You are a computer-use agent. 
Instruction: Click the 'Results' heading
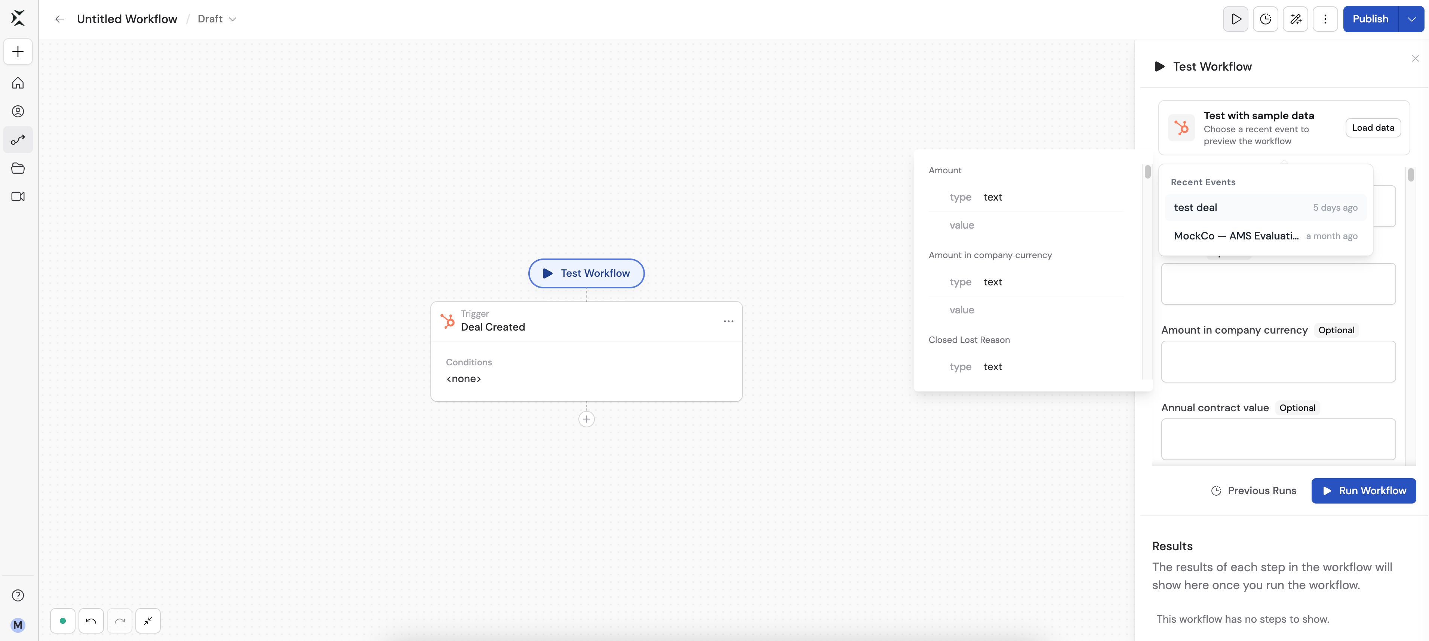pos(1172,547)
